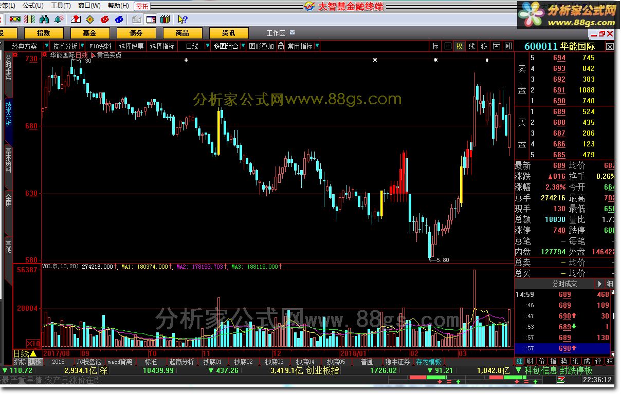
Task: Click the 基金 yellow button
Action: point(89,33)
